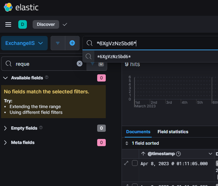Select the first document row checkbox
218x186 pixels.
135,163
